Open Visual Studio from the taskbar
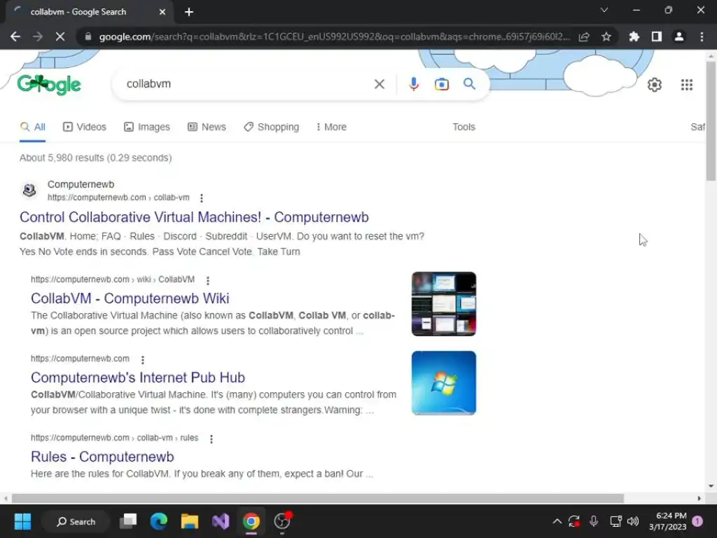The height and width of the screenshot is (538, 717). tap(221, 521)
